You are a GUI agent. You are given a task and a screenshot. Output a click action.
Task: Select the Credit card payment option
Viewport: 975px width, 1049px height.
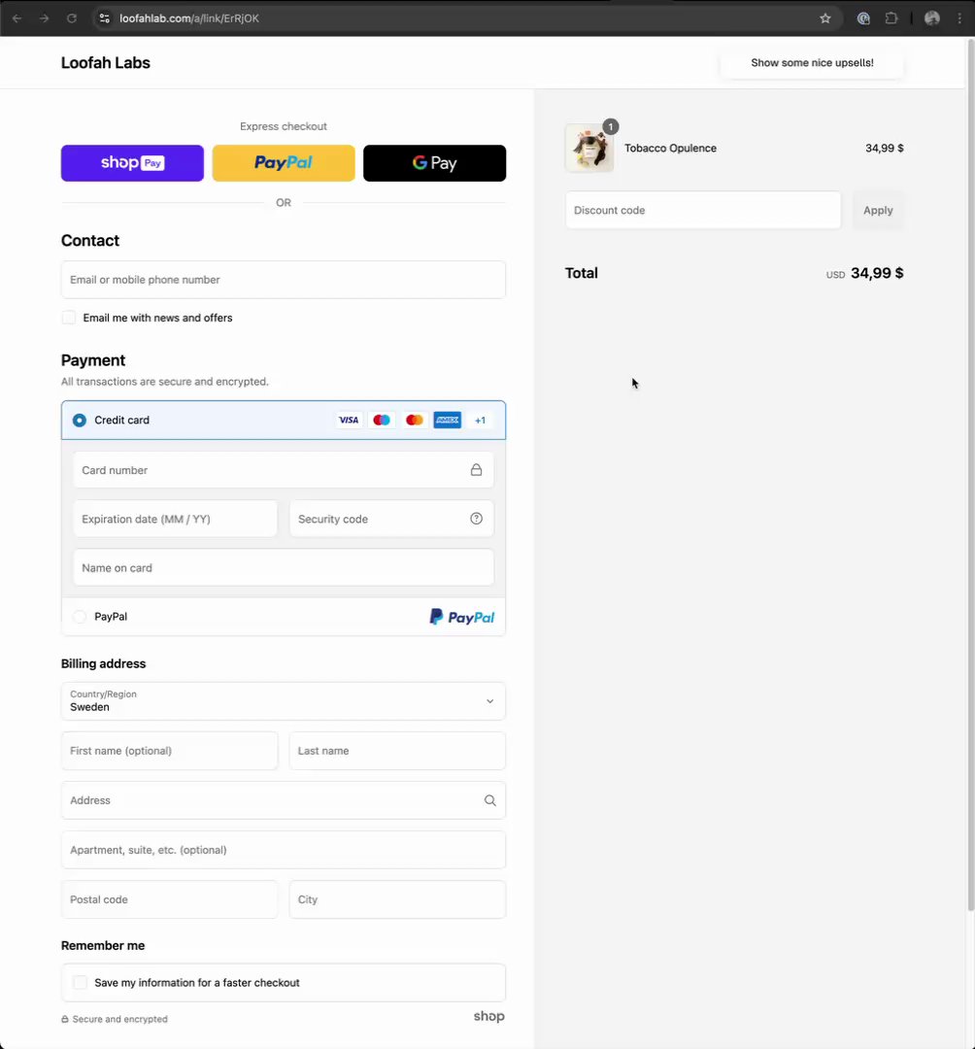(x=80, y=421)
